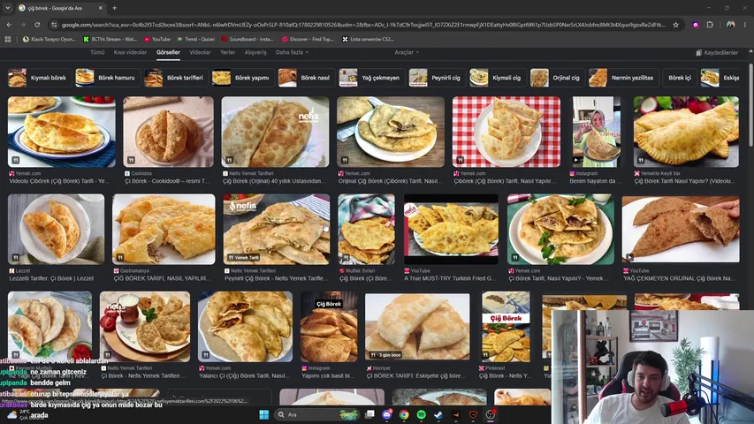
Task: Switch to the Yerler tab
Action: [227, 52]
